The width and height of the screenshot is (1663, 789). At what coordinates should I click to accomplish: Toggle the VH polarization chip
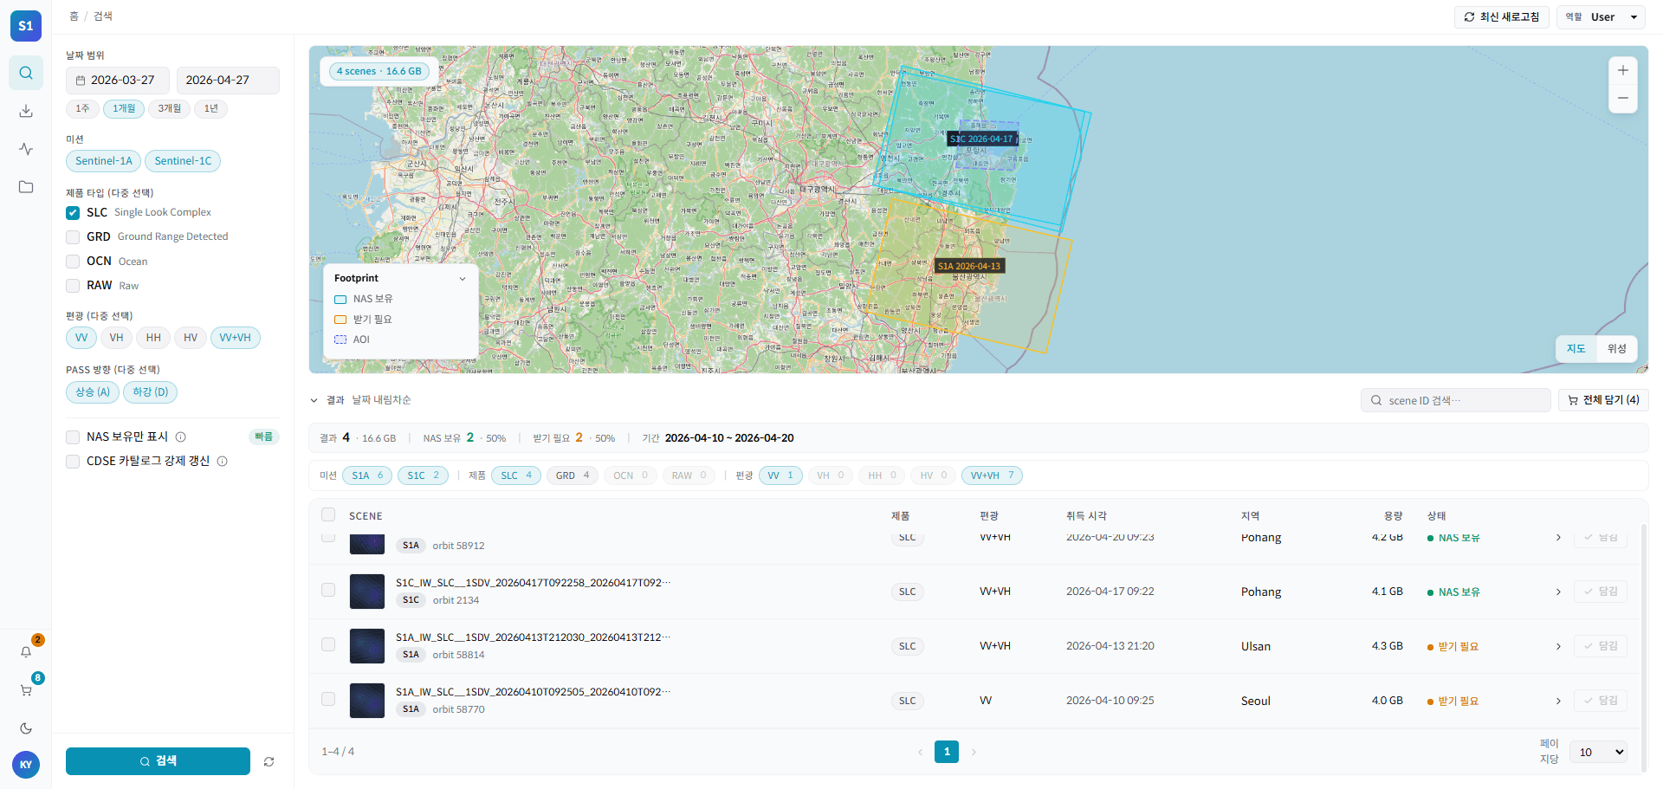pos(116,338)
